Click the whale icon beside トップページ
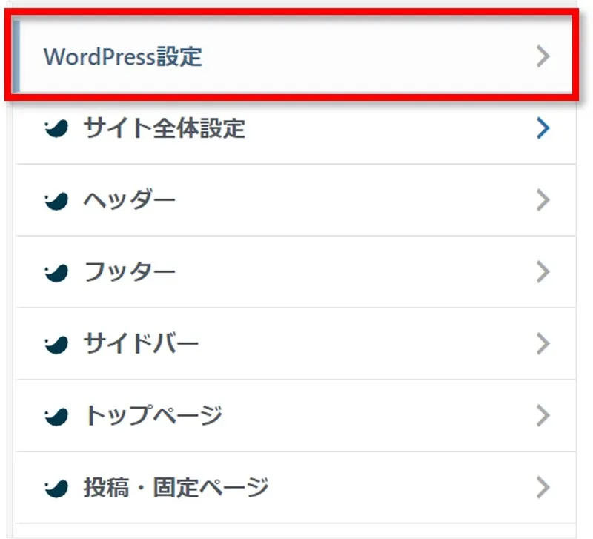The height and width of the screenshot is (539, 593). (x=57, y=417)
